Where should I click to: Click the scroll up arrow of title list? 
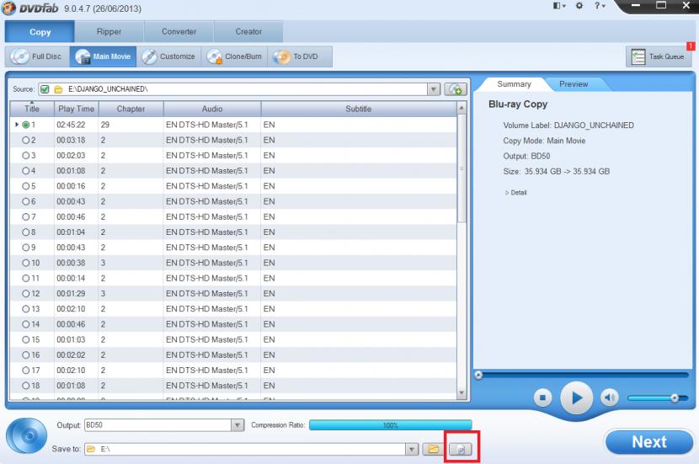462,108
